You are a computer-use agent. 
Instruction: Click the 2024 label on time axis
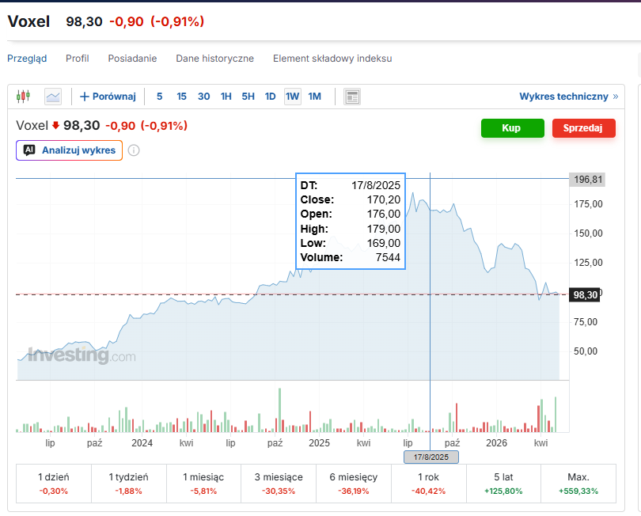tap(142, 443)
